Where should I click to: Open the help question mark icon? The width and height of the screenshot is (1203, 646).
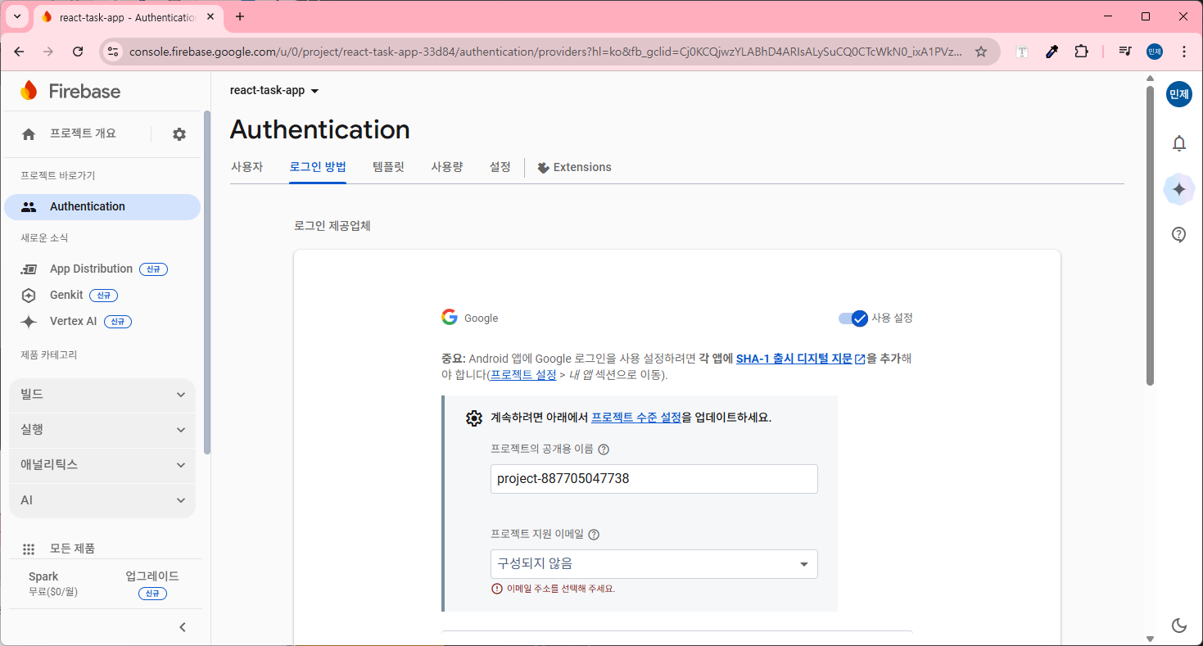(1179, 235)
